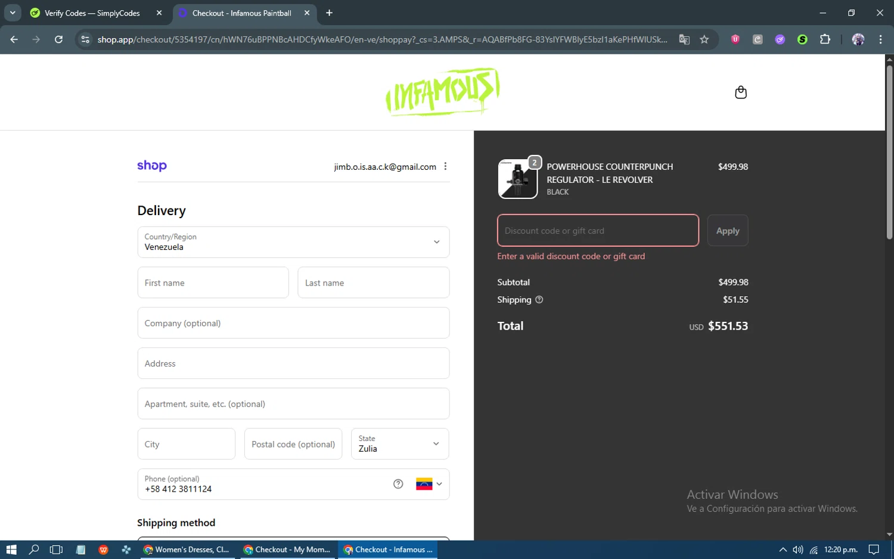Open the volume control in tray

point(798,549)
